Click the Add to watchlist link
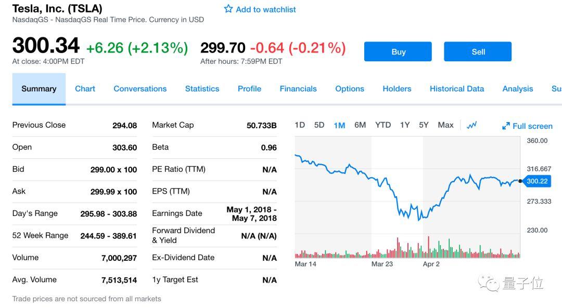Viewport: 562px width, 308px height. [265, 9]
